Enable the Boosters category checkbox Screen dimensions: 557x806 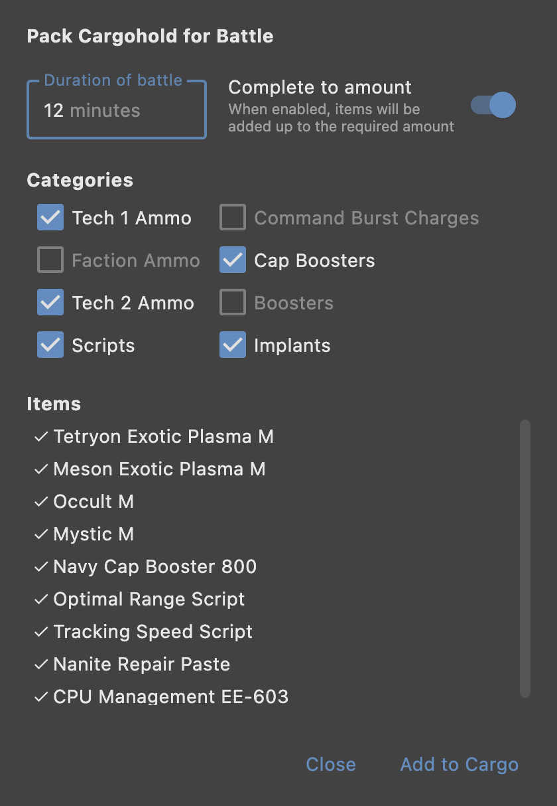pyautogui.click(x=233, y=303)
